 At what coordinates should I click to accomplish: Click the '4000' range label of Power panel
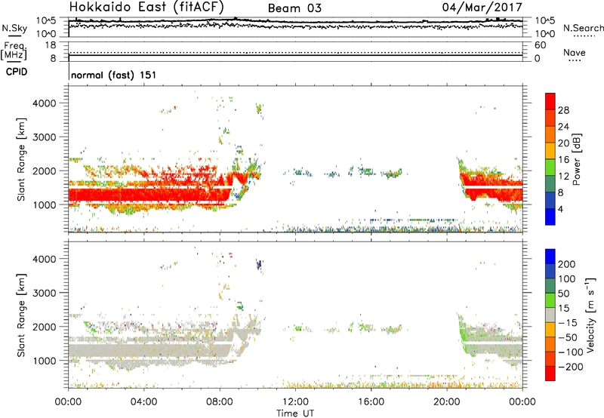pos(45,103)
